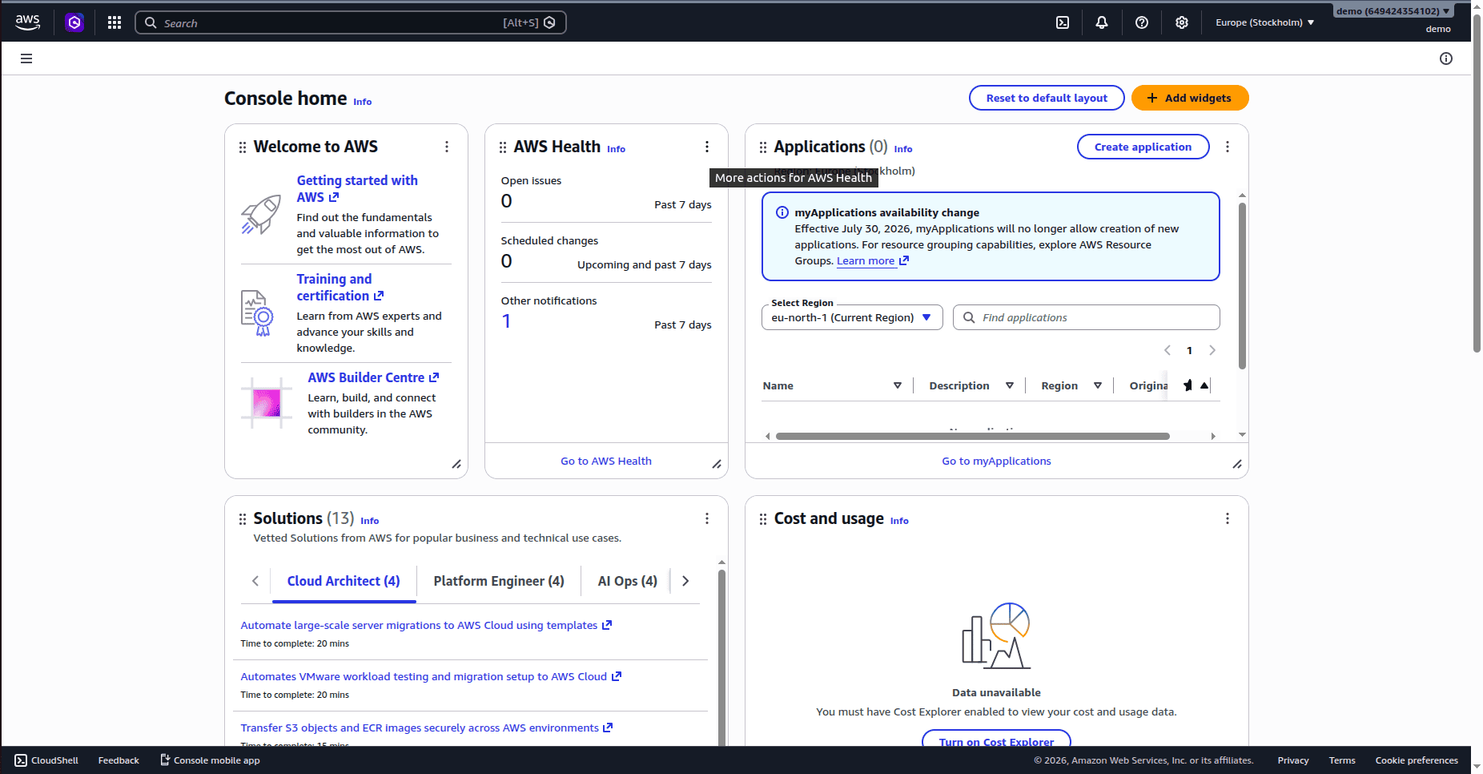Toggle the hamburger side navigation menu
This screenshot has width=1483, height=774.
(26, 58)
